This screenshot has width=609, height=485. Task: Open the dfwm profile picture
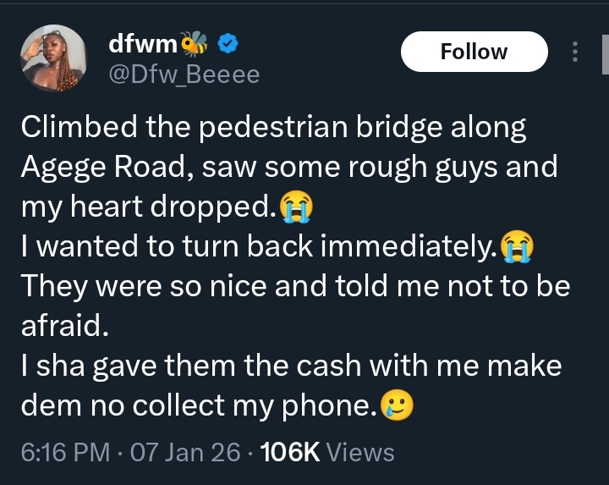tap(52, 58)
